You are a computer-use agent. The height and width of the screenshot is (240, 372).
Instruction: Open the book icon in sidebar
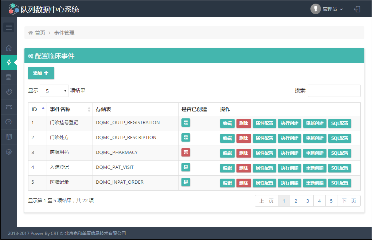click(9, 137)
